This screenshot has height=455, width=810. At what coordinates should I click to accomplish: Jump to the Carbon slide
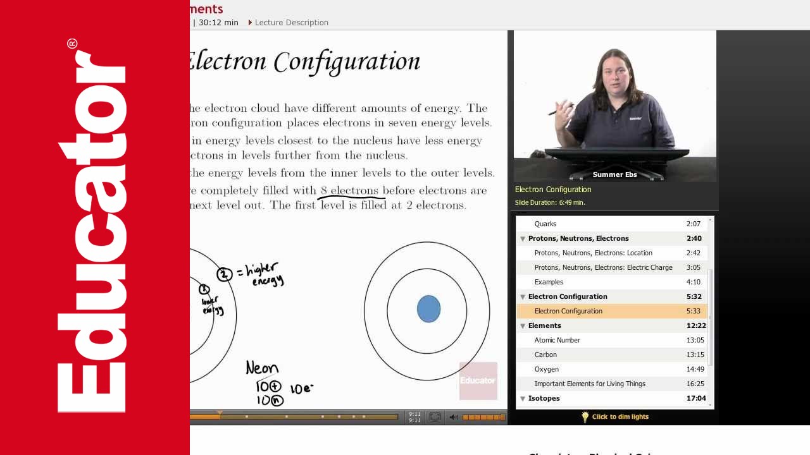coord(613,355)
